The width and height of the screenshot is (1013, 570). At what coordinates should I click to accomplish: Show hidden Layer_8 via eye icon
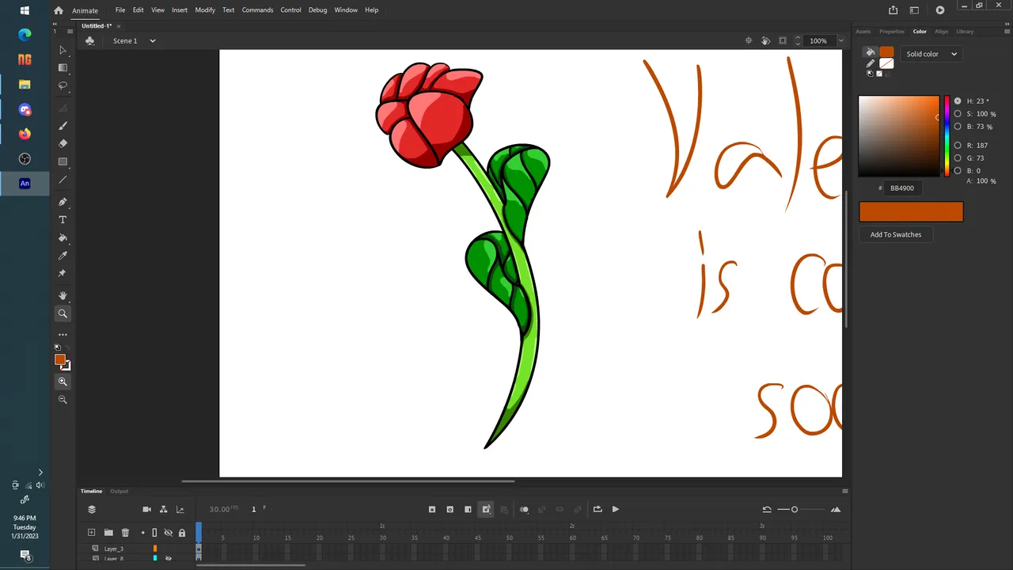click(168, 559)
